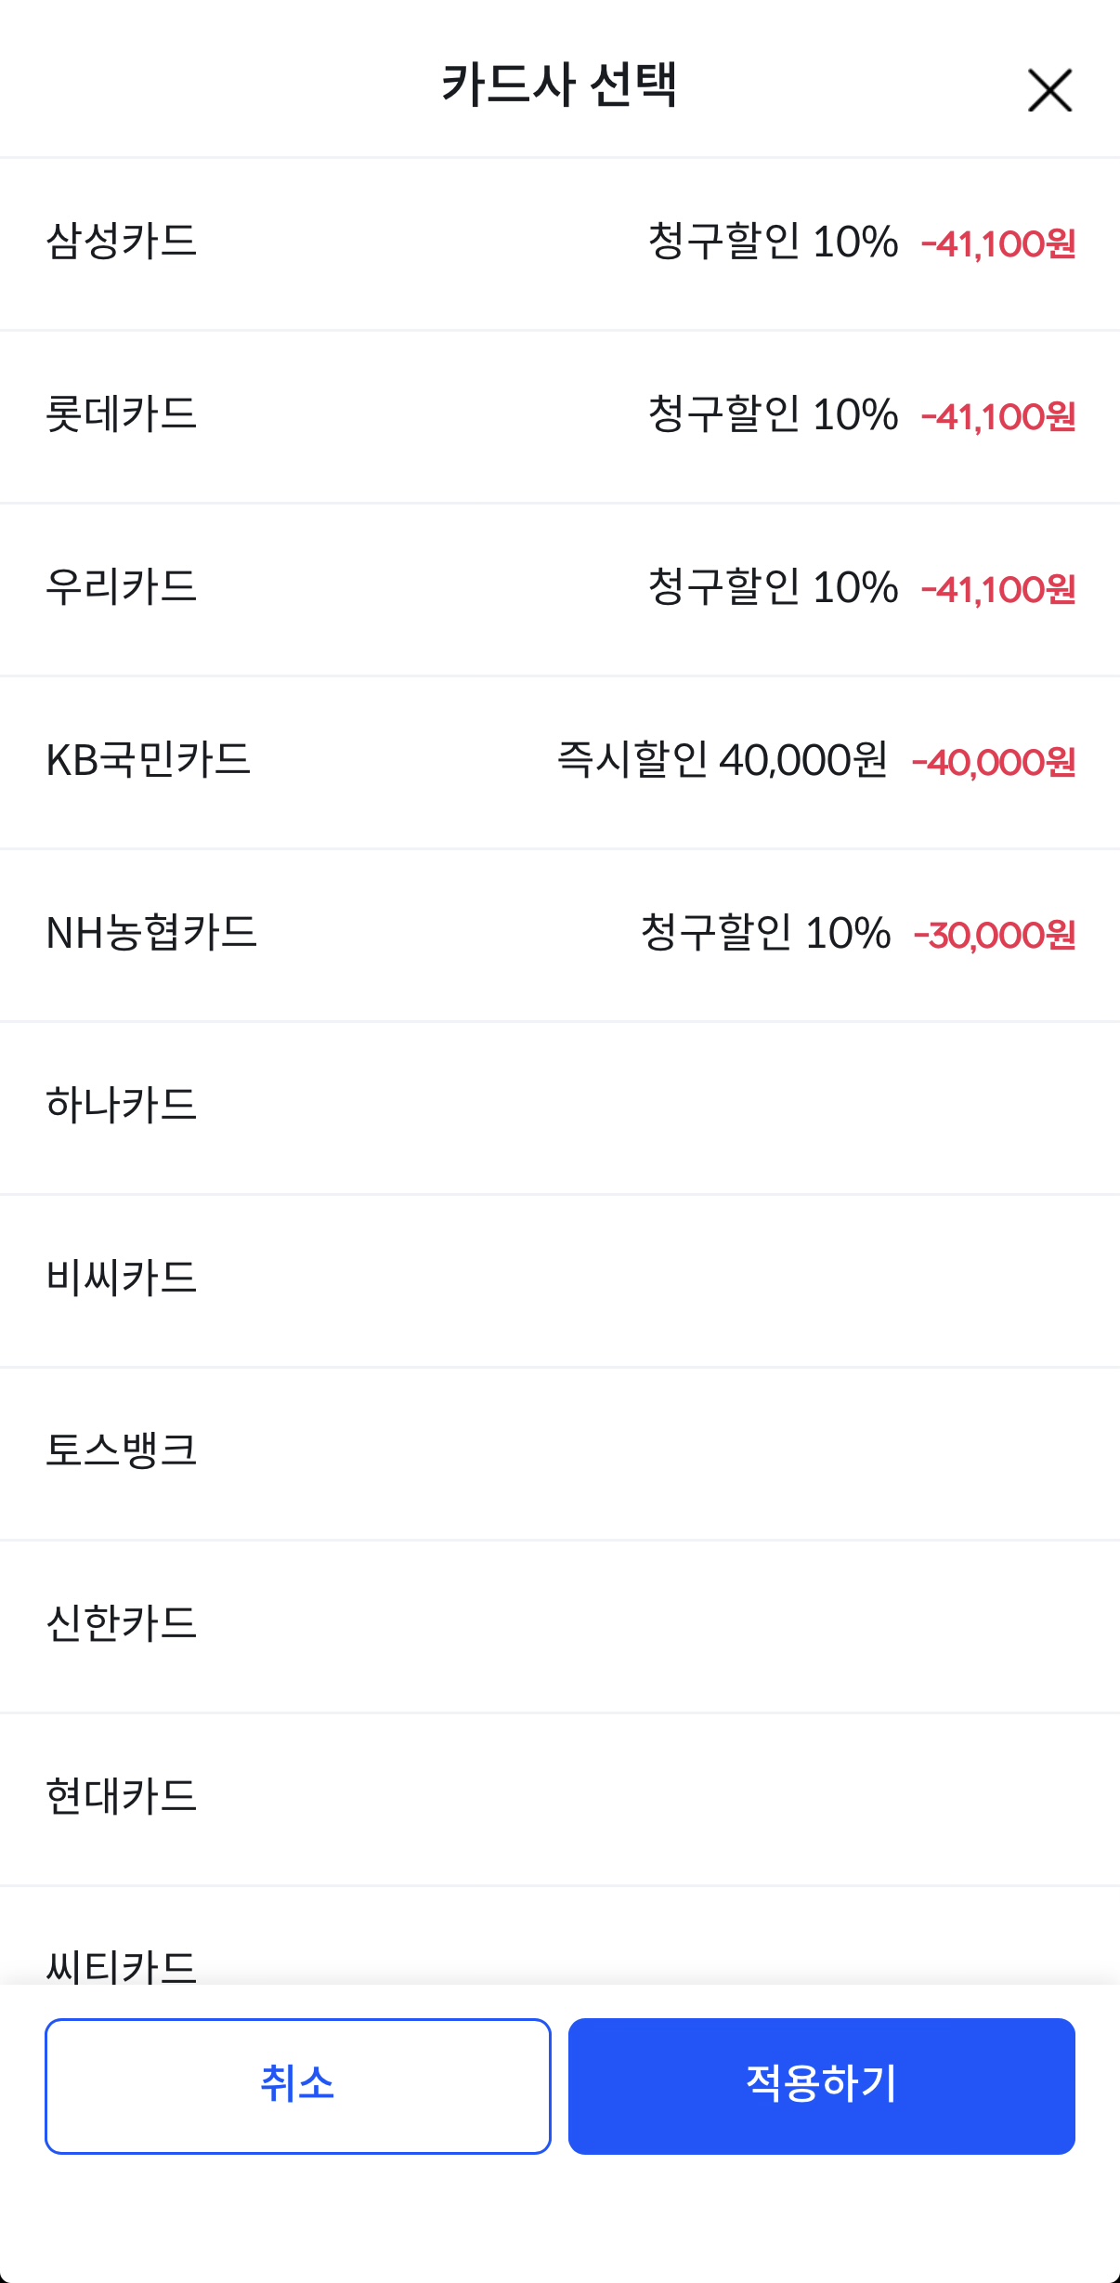Choose 롯데카드 as card company
1120x2283 pixels.
tap(122, 414)
